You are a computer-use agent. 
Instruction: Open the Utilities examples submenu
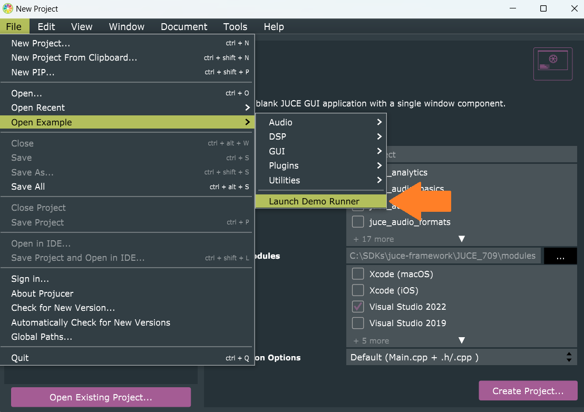tap(321, 180)
